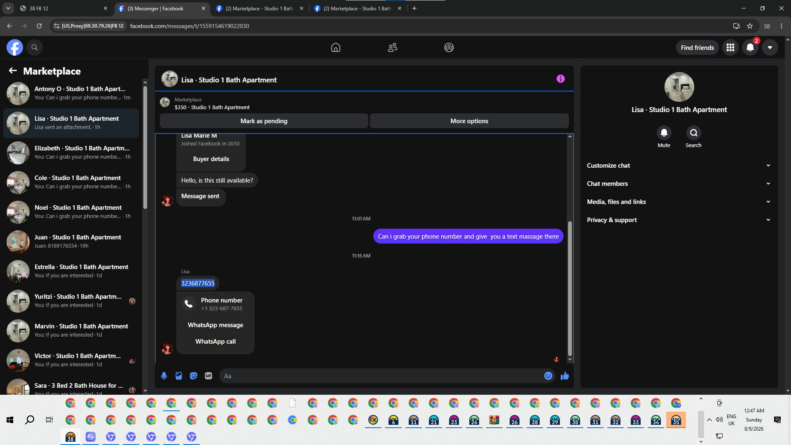Choose a sticker icon
The height and width of the screenshot is (445, 791).
coord(194,376)
